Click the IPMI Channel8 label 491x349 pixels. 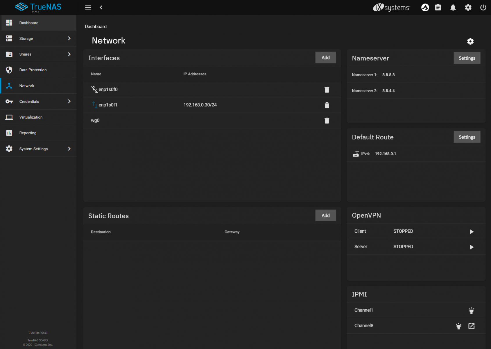coord(364,325)
